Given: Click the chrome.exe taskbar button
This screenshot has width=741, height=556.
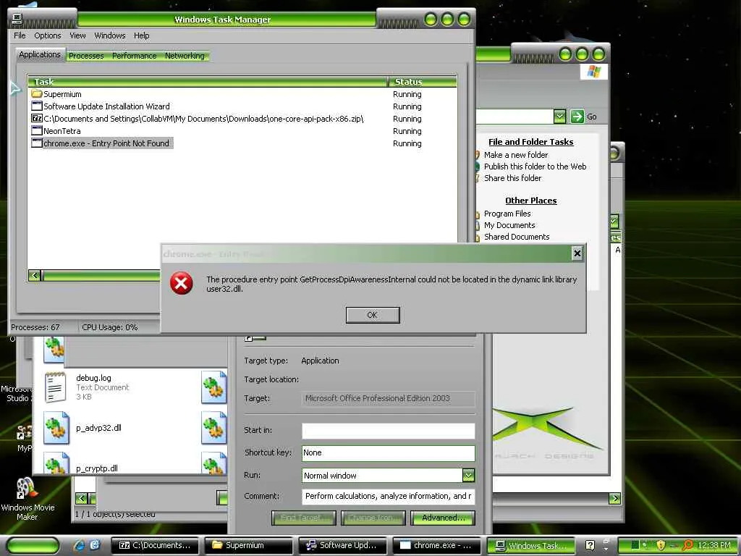Looking at the screenshot, I should 436,545.
